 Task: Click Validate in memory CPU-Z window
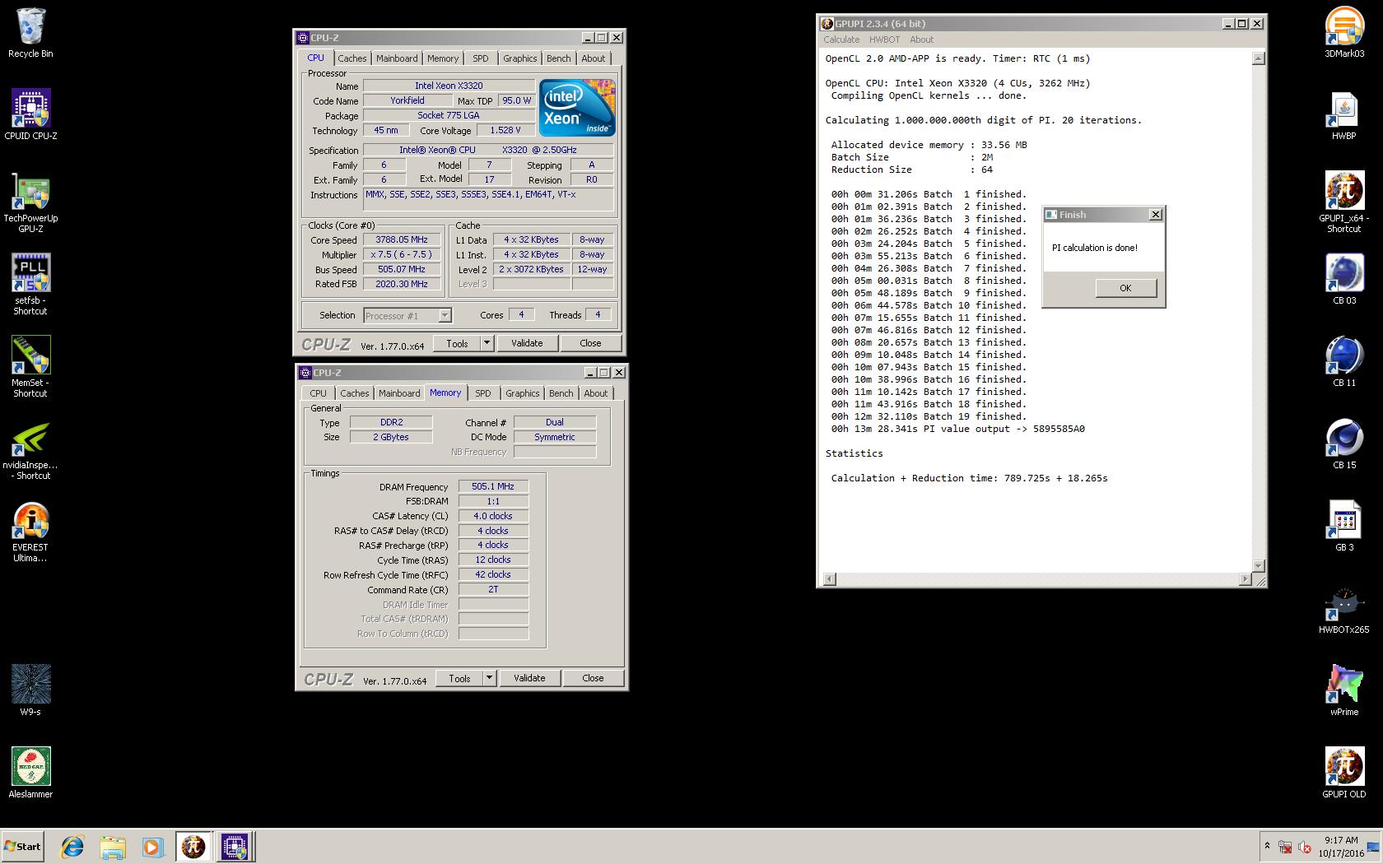coord(529,678)
